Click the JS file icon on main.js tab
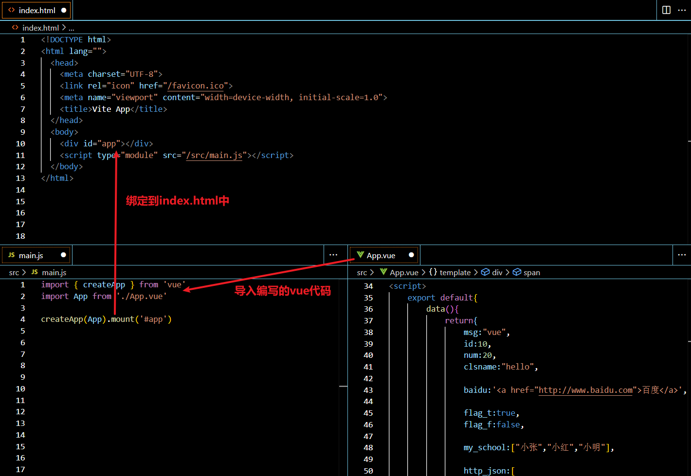 coord(11,255)
